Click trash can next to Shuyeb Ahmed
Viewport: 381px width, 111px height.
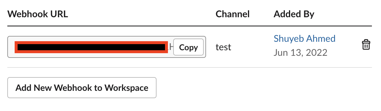(x=366, y=45)
